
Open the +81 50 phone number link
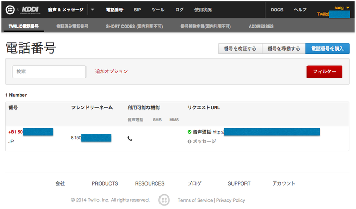tap(31, 132)
